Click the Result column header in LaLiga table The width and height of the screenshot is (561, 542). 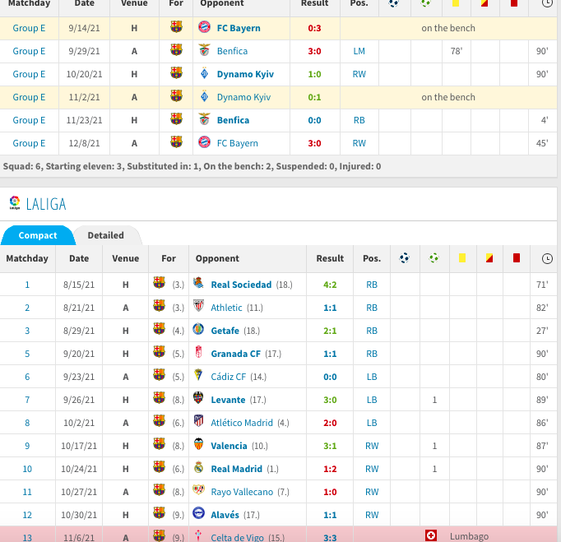pyautogui.click(x=330, y=258)
